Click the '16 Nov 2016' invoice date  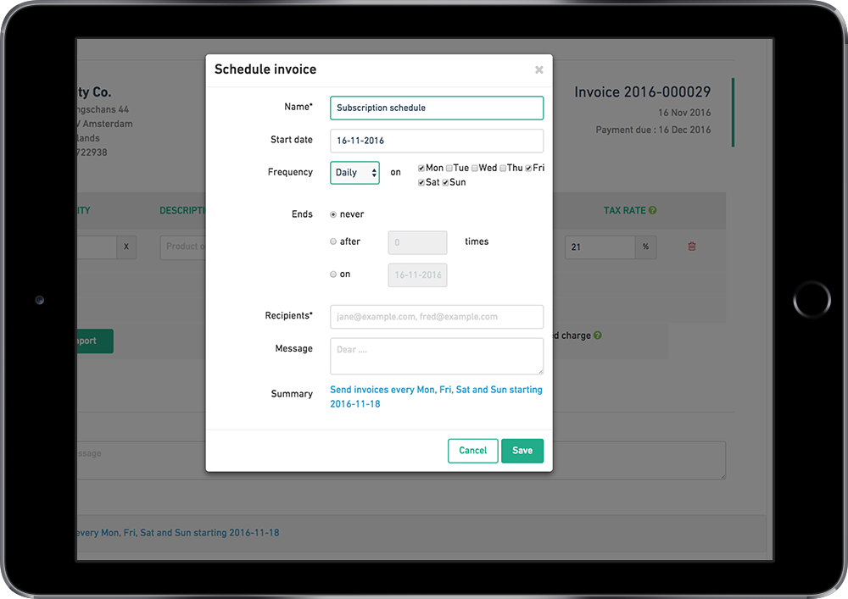[x=684, y=113]
